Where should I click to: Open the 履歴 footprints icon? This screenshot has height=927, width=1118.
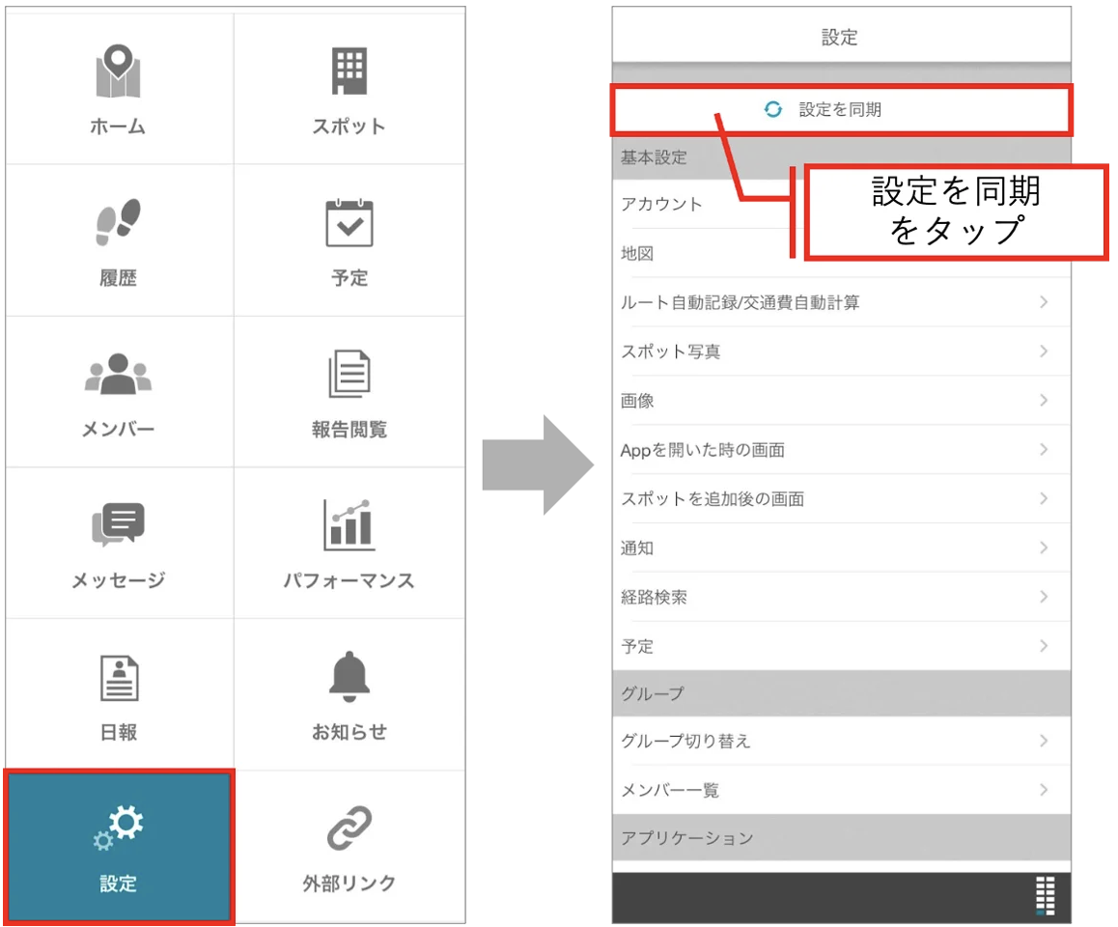[x=119, y=222]
